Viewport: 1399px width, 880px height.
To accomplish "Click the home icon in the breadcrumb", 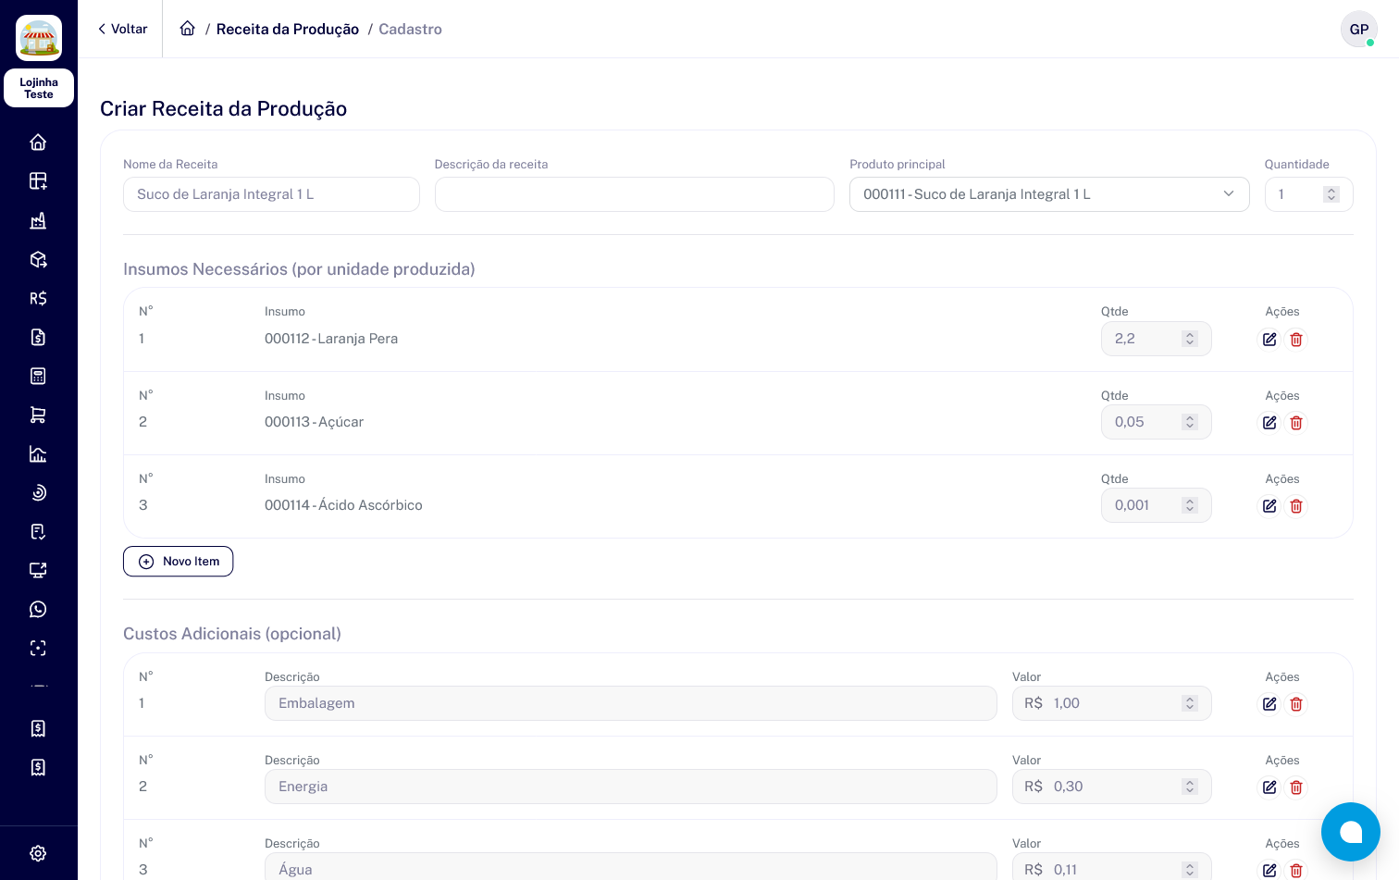I will coord(187,29).
